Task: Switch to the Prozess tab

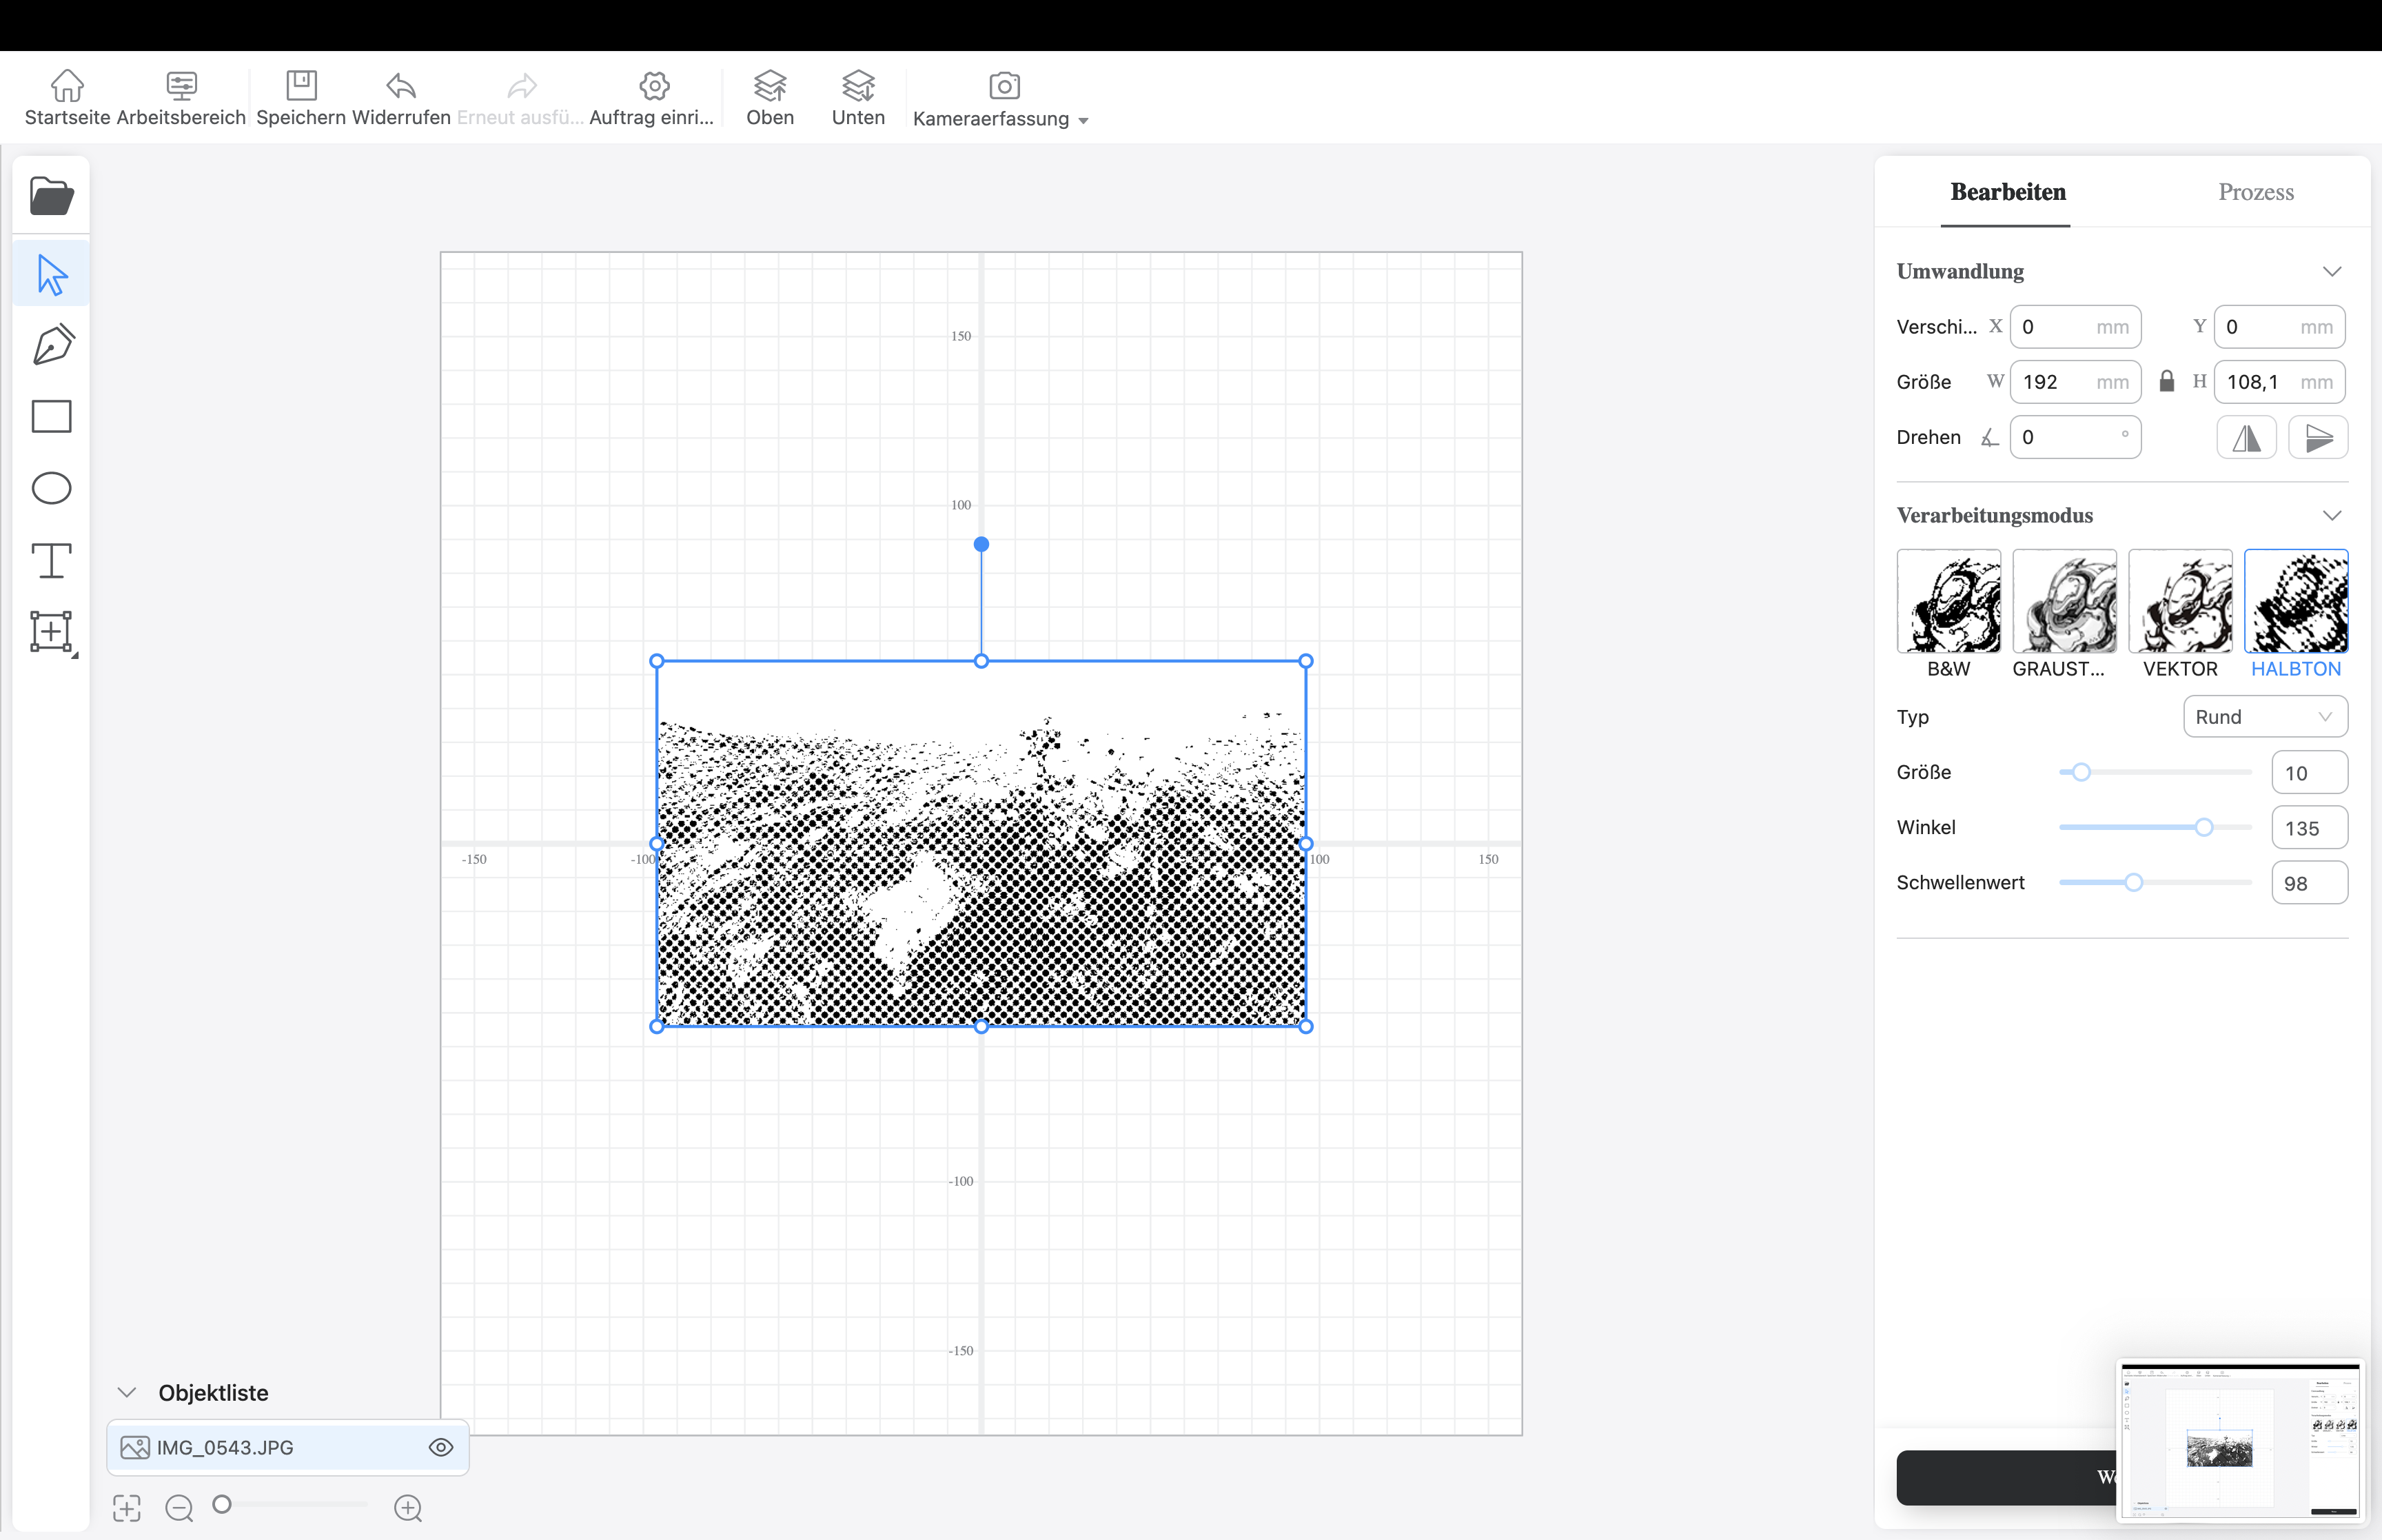Action: pos(2255,192)
